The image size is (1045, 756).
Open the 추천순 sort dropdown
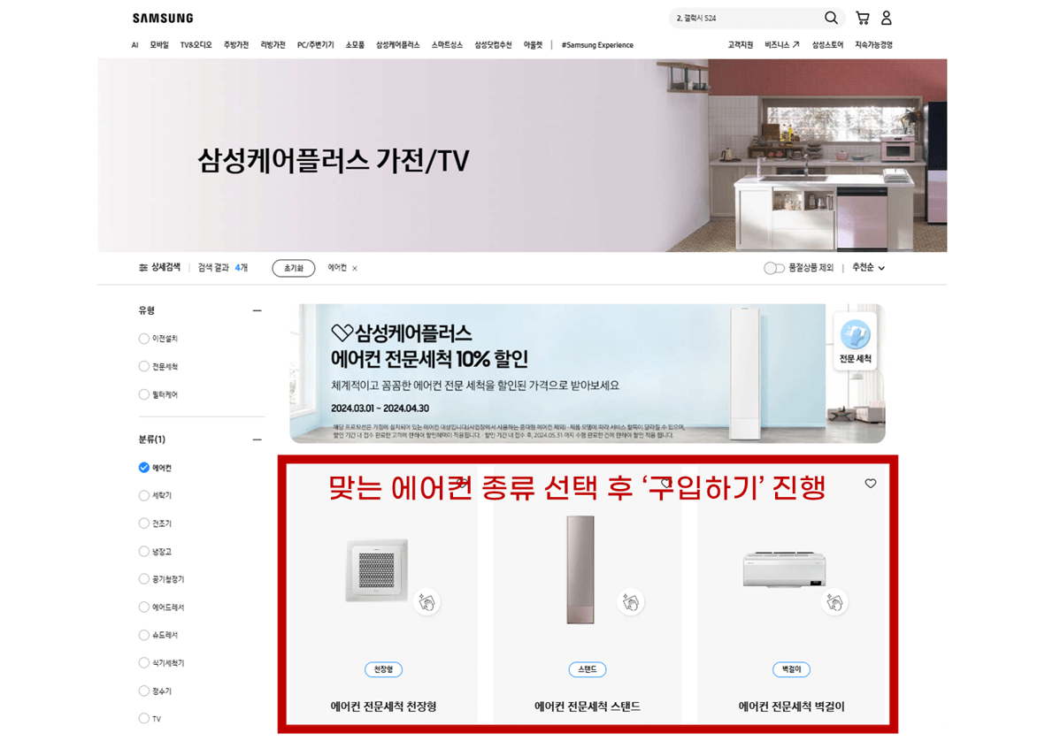(x=868, y=268)
